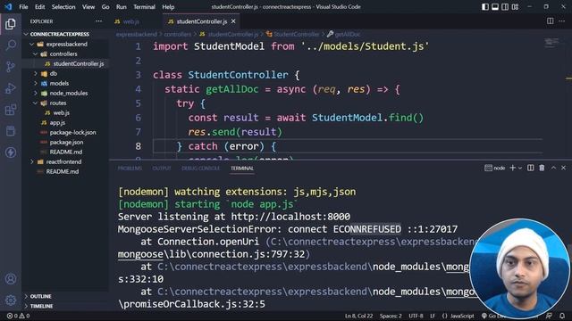Open the Help menu

pyautogui.click(x=168, y=7)
